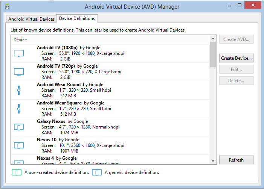Click the 2560 × 1600, X-Large xhdpi screen text
Image resolution: width=264 pixels, height=189 pixels.
98,145
